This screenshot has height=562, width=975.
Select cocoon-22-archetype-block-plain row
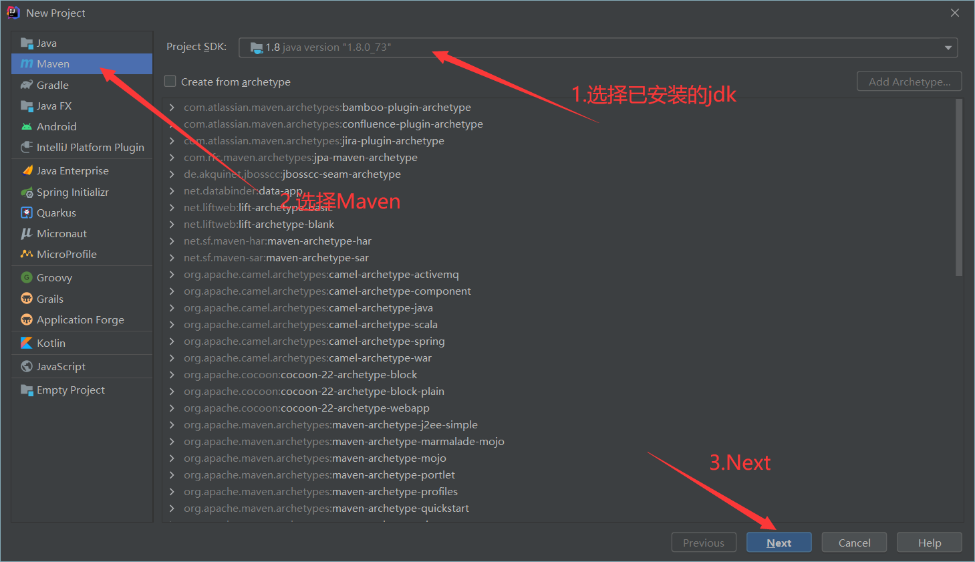pyautogui.click(x=559, y=392)
